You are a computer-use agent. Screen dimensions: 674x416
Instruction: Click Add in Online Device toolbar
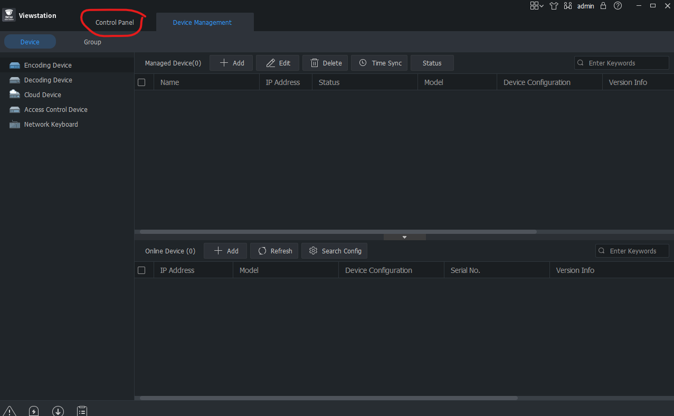coord(225,251)
